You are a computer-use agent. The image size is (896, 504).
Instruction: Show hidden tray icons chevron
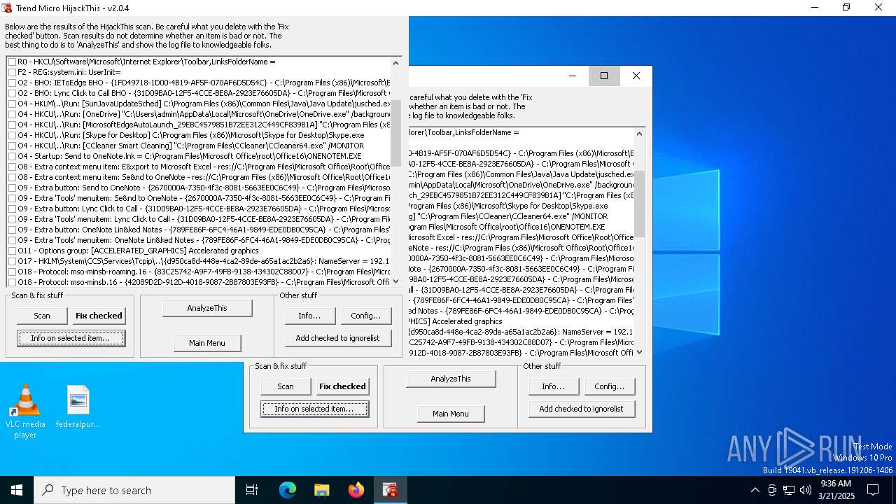click(755, 490)
